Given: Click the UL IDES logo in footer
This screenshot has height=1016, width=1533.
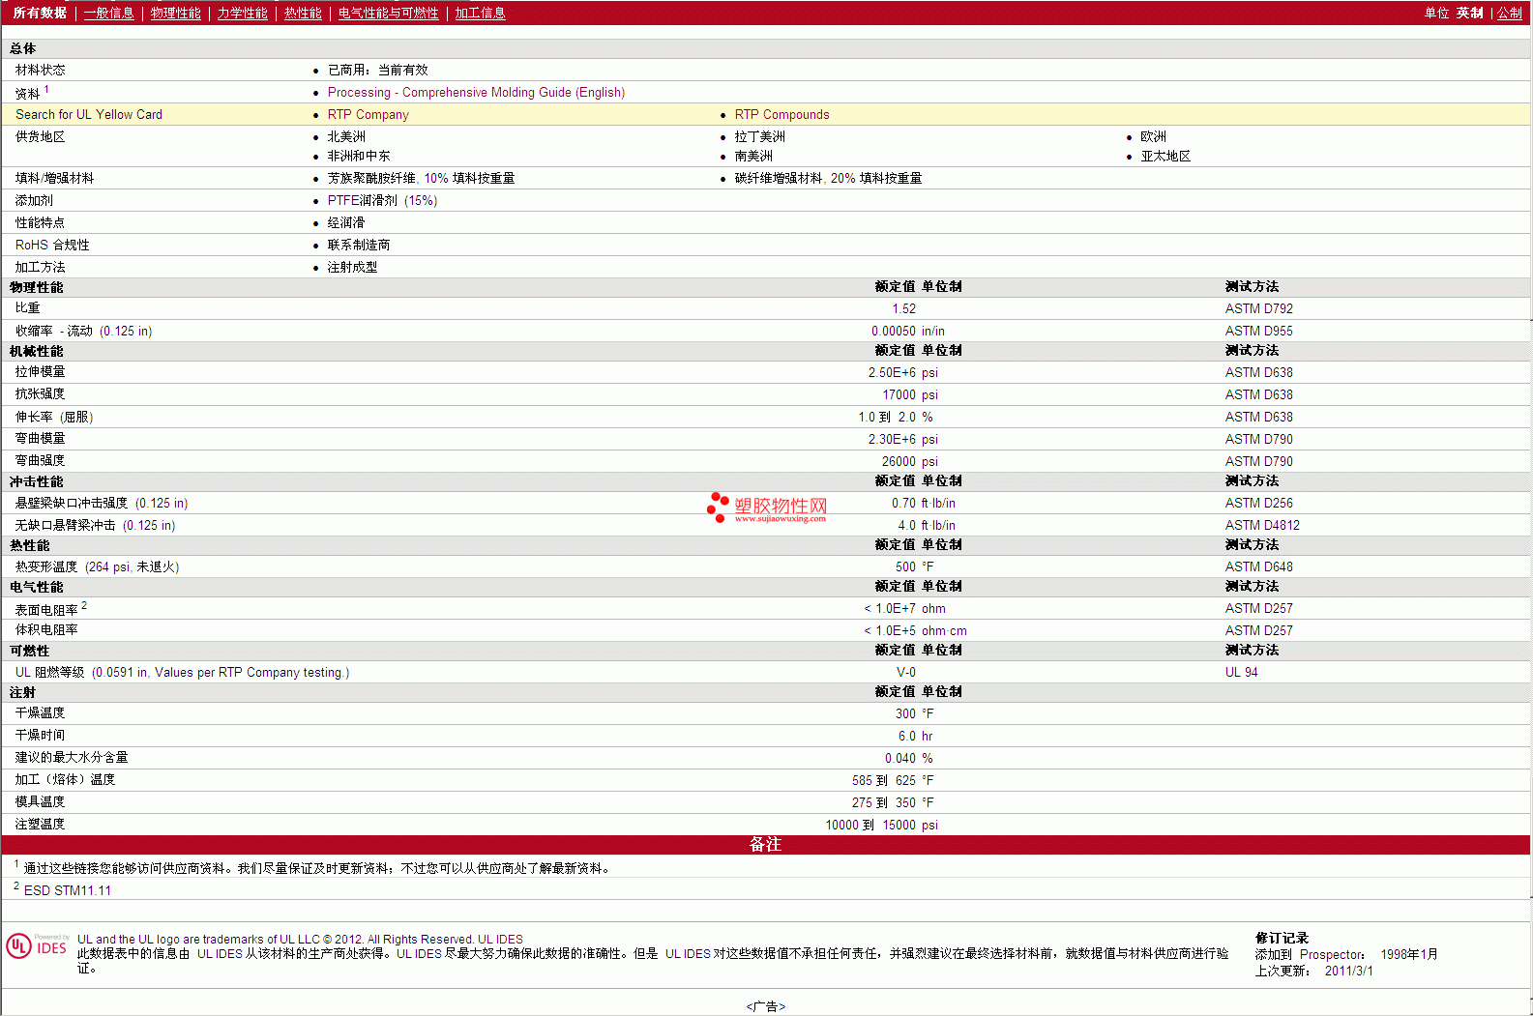Looking at the screenshot, I should pos(38,945).
